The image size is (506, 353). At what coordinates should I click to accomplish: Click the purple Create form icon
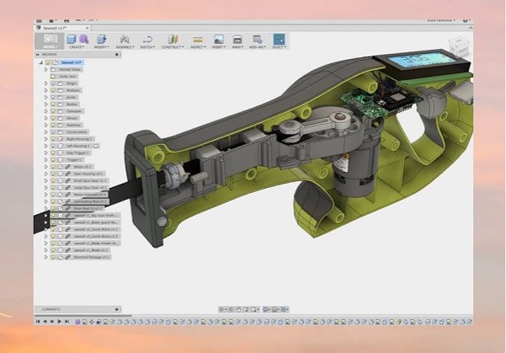click(84, 40)
